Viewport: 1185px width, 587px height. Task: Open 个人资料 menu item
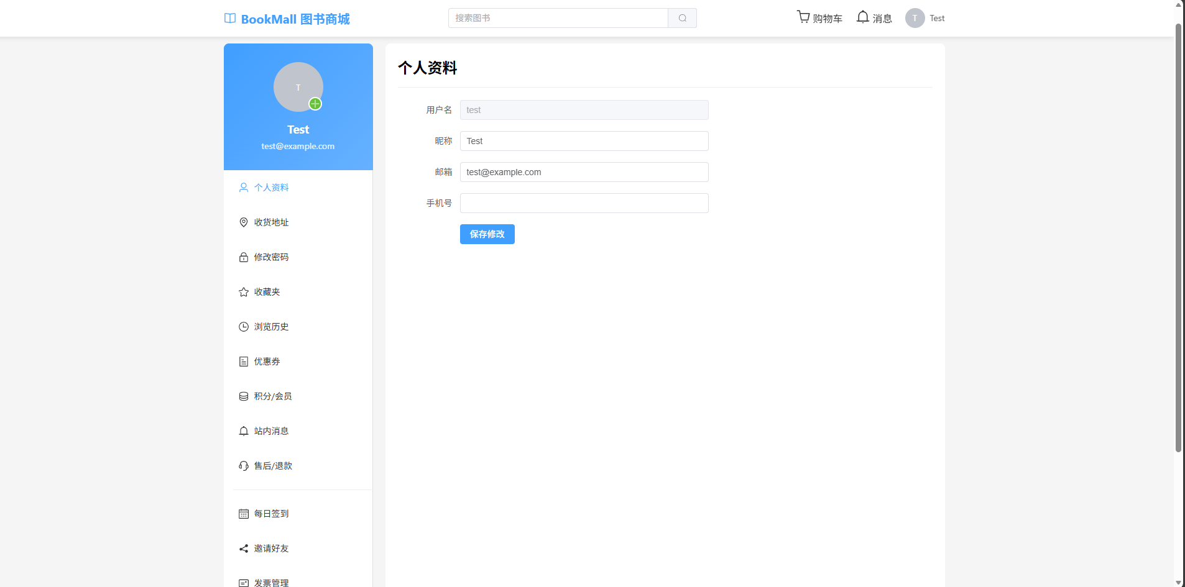tap(298, 188)
